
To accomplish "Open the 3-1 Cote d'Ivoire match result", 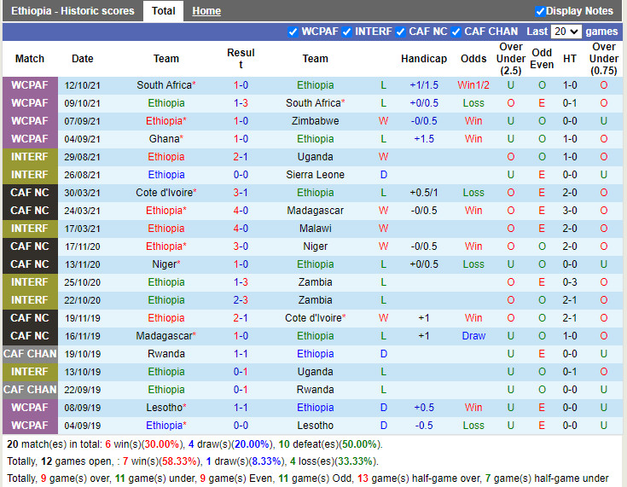I will click(x=241, y=193).
